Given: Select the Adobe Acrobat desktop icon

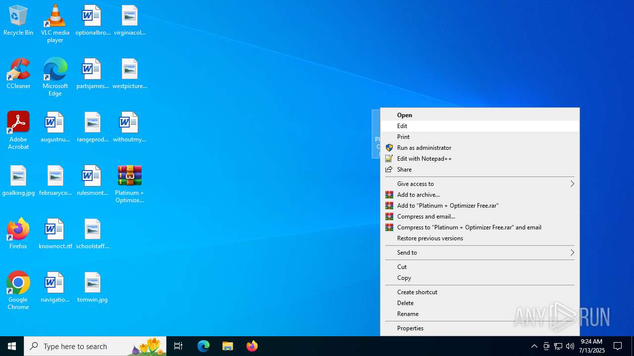Looking at the screenshot, I should point(18,131).
